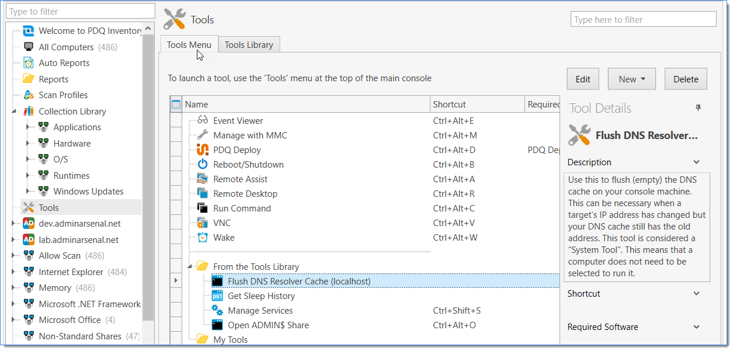
Task: Click the PDQ Deploy tool icon
Action: (x=203, y=150)
